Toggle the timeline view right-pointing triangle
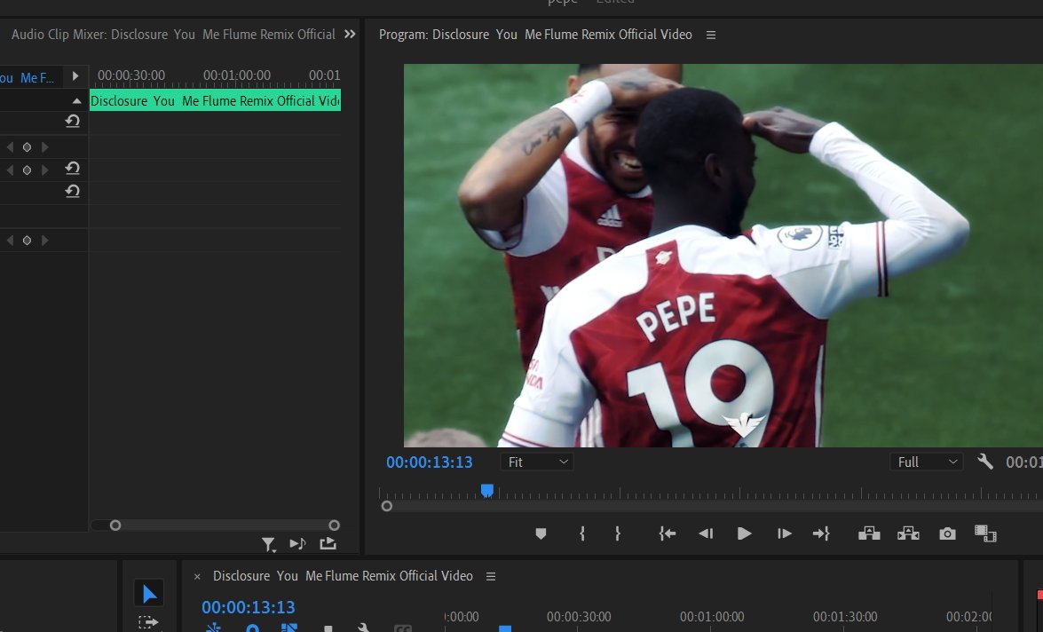The width and height of the screenshot is (1043, 632). (x=75, y=76)
